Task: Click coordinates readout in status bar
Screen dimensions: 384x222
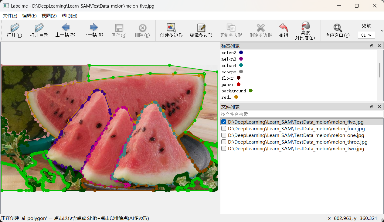Action: tap(353, 218)
